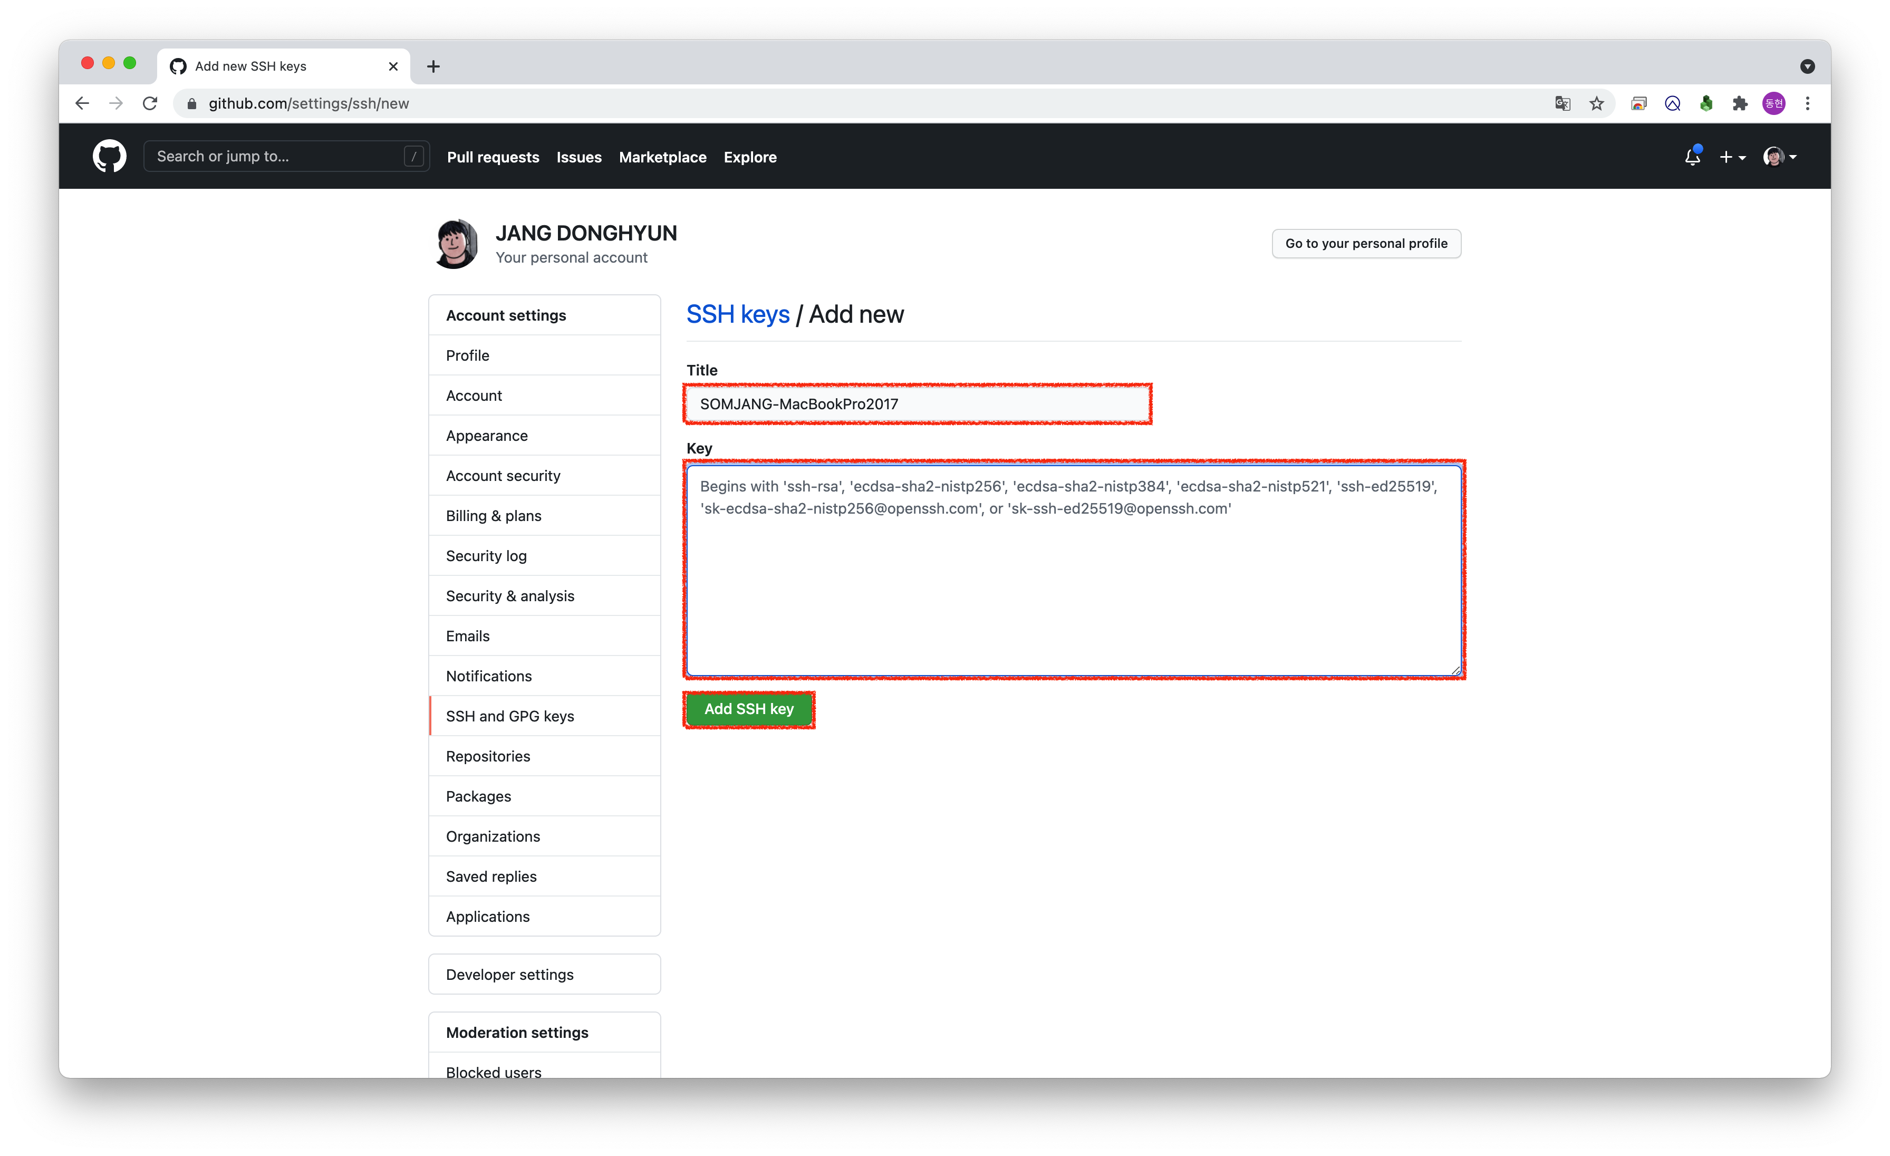Follow the SSH keys breadcrumb link
Image resolution: width=1890 pixels, height=1156 pixels.
(737, 314)
